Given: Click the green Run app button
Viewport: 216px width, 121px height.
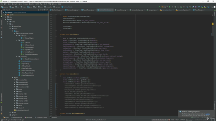Looking at the screenshot, I should [x=169, y=7].
